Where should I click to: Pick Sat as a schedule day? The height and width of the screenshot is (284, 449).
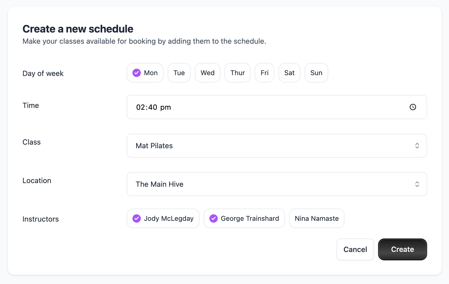coord(289,73)
